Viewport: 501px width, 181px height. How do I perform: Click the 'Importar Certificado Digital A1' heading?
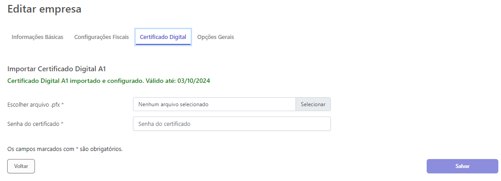pos(56,69)
